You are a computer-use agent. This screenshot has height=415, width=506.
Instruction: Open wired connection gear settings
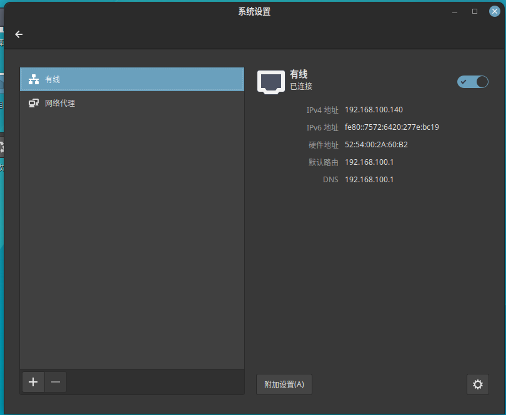pyautogui.click(x=477, y=384)
